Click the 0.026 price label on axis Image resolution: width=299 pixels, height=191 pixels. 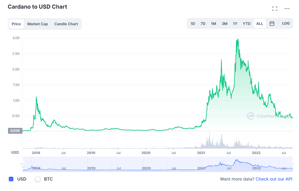(15, 131)
